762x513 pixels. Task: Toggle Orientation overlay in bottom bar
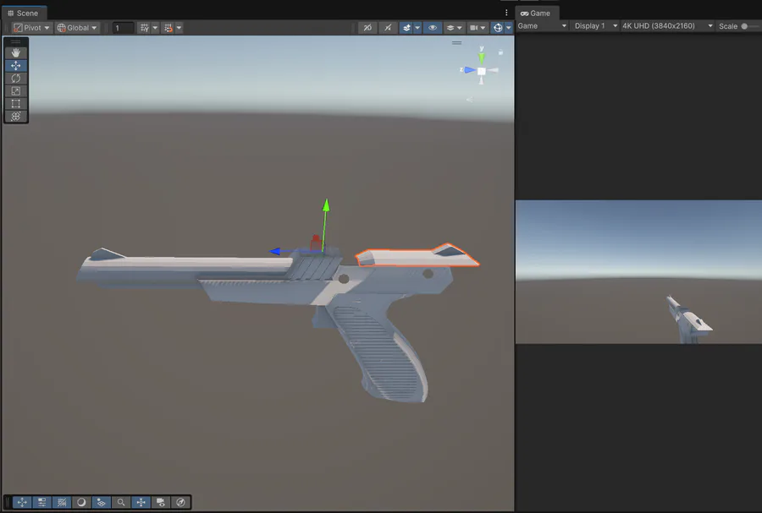[141, 502]
